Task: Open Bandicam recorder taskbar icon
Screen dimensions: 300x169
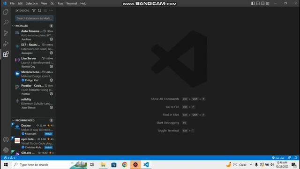Action: (x=135, y=165)
